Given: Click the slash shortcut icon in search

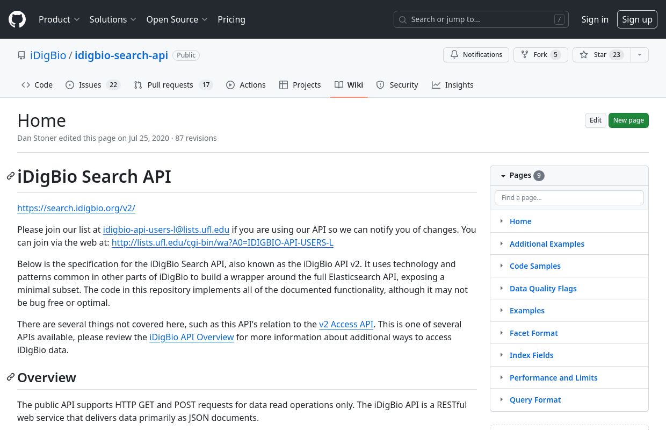Looking at the screenshot, I should click(559, 19).
